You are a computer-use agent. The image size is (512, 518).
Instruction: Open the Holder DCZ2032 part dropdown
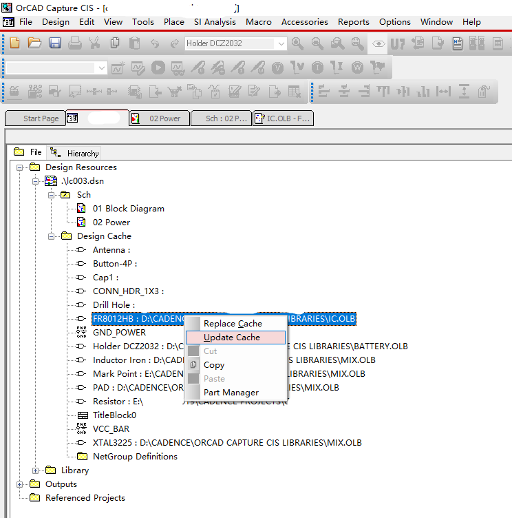tap(281, 43)
